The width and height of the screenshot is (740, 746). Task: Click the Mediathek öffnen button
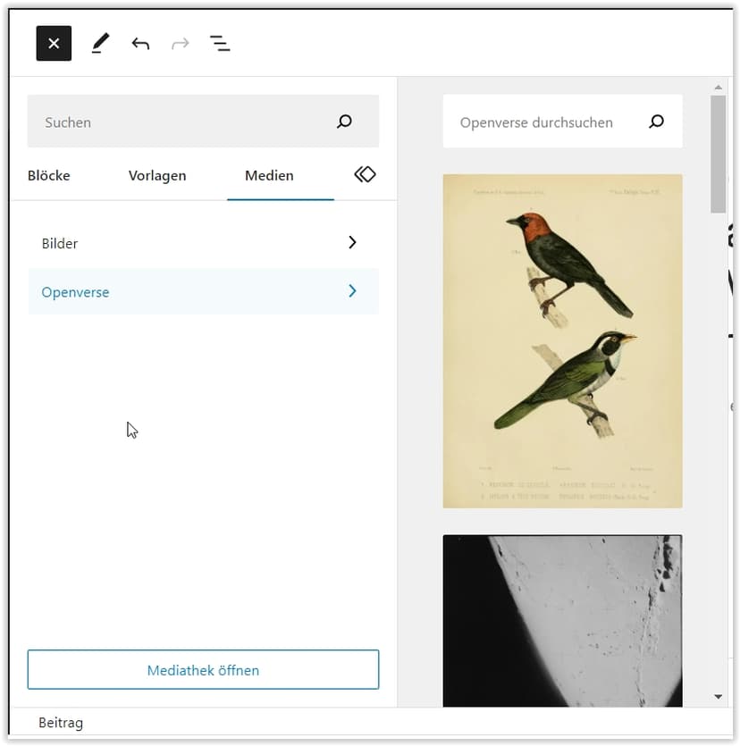click(203, 669)
